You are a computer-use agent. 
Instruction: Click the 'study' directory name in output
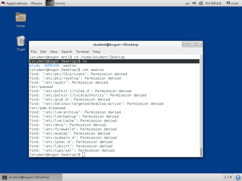click(34, 66)
